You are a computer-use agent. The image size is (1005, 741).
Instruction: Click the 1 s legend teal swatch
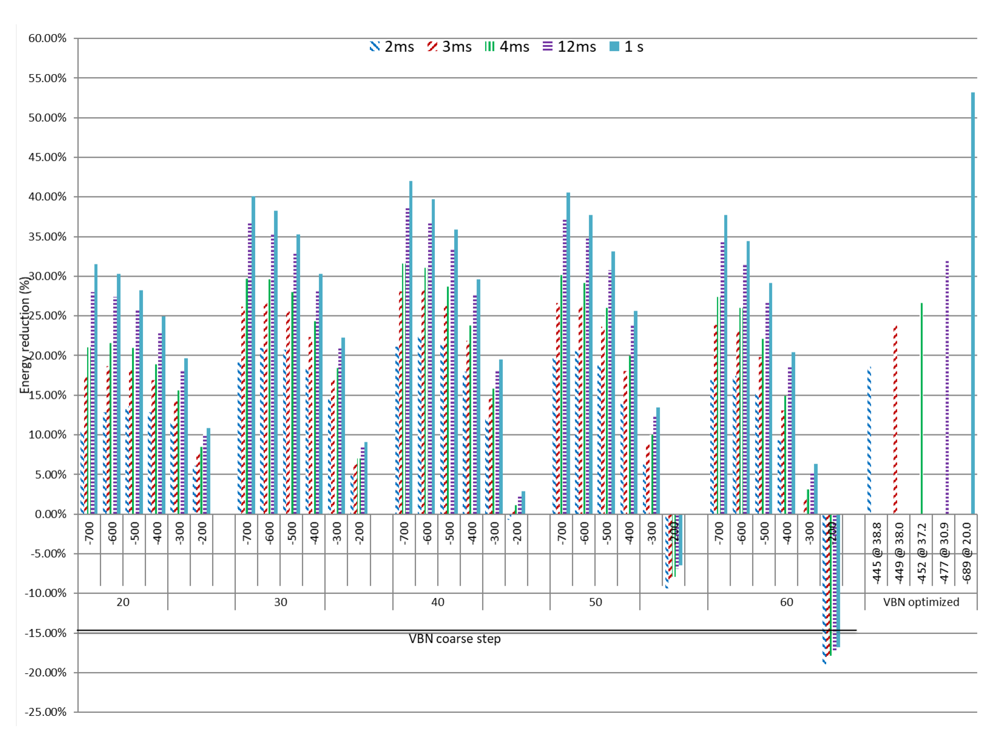(x=614, y=46)
